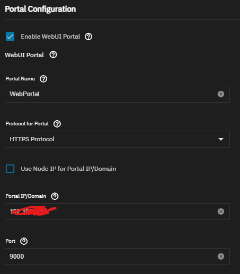Clear the Port value with the X icon
The width and height of the screenshot is (240, 274).
221,257
